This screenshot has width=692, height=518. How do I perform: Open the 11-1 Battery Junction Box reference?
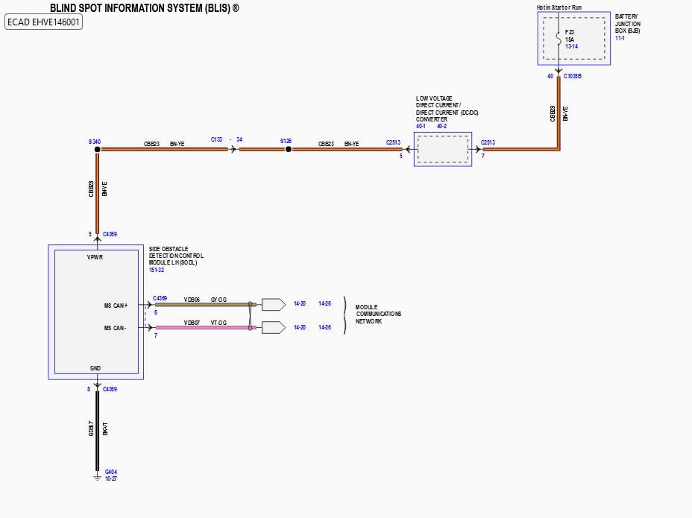coord(619,38)
